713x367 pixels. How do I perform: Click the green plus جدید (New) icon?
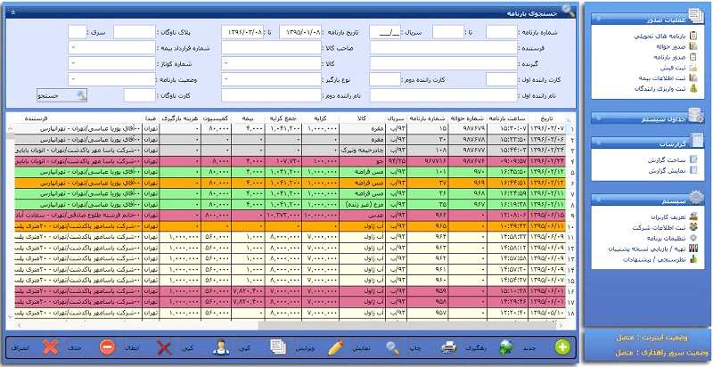[562, 347]
